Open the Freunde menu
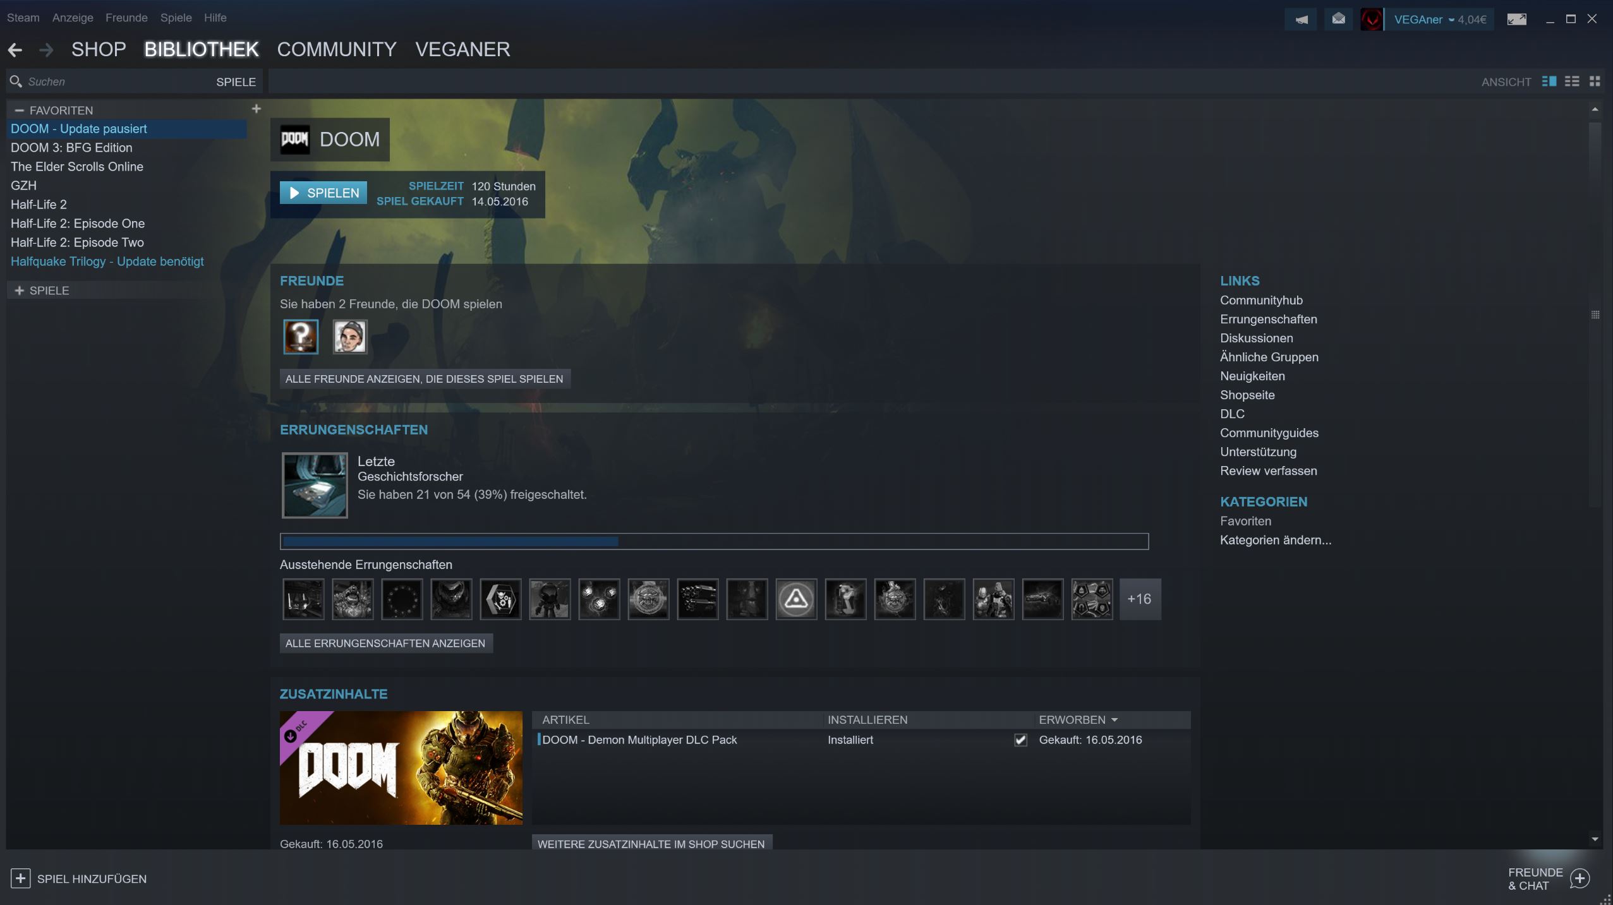Screen dimensions: 1613x905 pos(126,18)
